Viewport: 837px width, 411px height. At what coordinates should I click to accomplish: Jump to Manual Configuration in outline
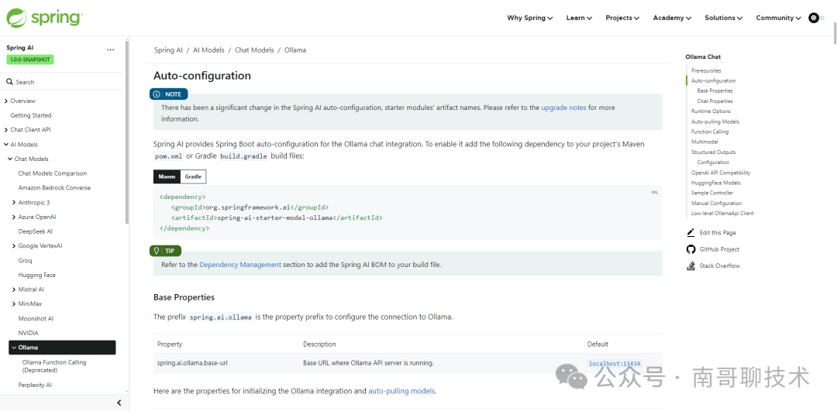pyautogui.click(x=716, y=203)
